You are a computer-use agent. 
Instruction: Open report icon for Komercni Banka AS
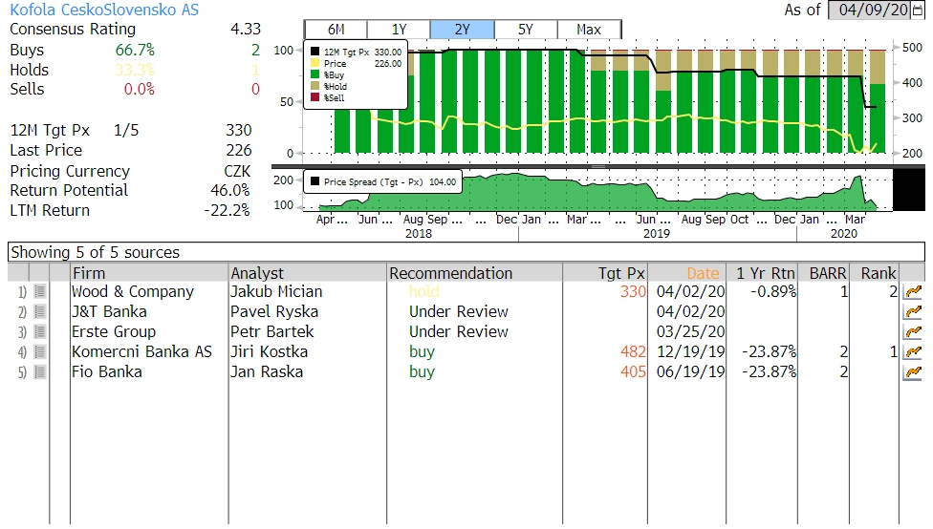40,352
